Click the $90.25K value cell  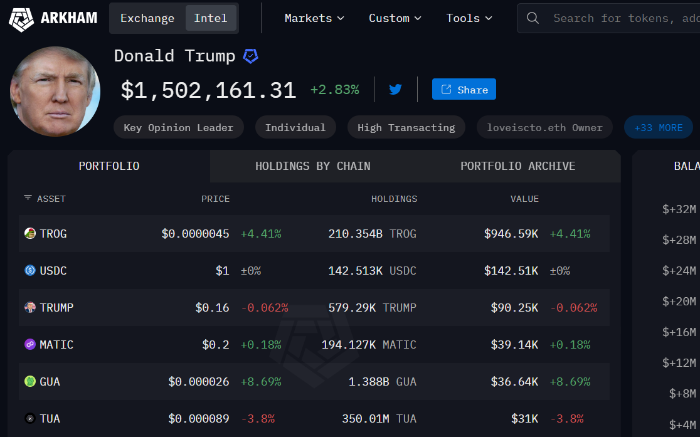tap(515, 308)
